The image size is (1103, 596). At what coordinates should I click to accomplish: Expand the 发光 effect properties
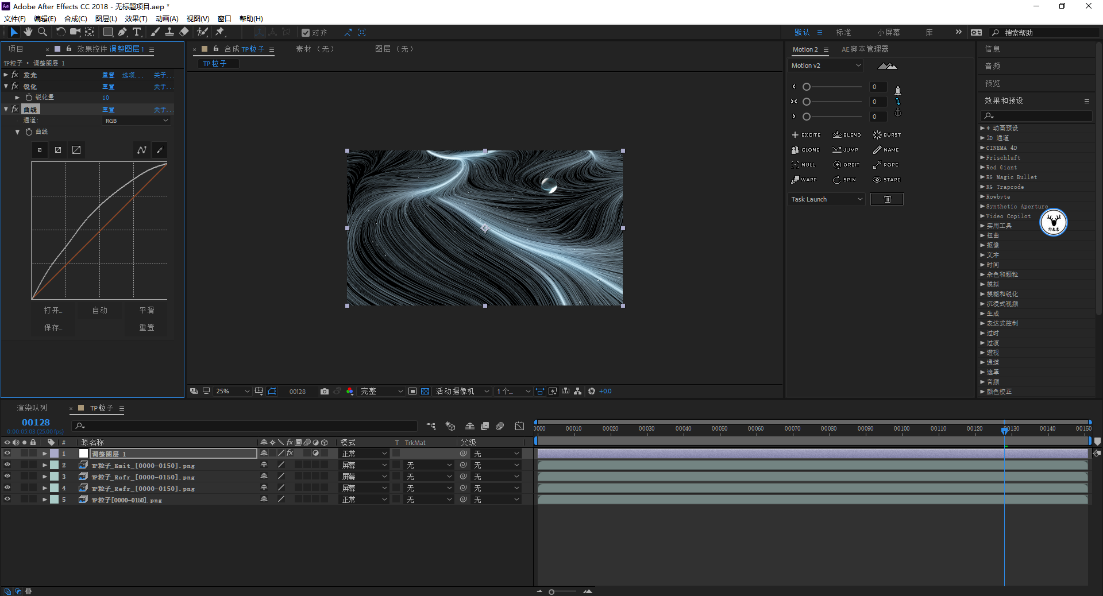tap(6, 75)
